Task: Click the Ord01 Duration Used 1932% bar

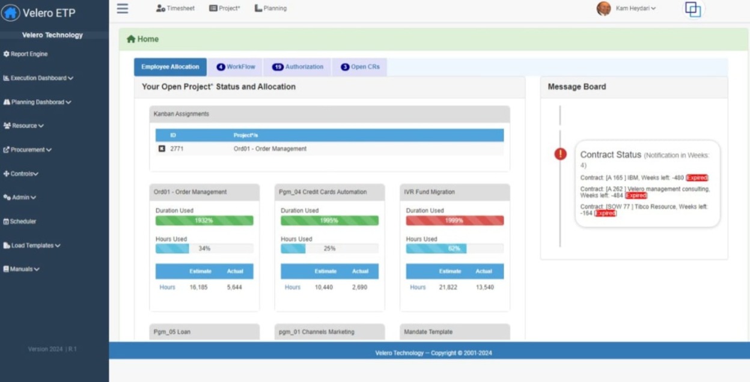Action: [204, 220]
